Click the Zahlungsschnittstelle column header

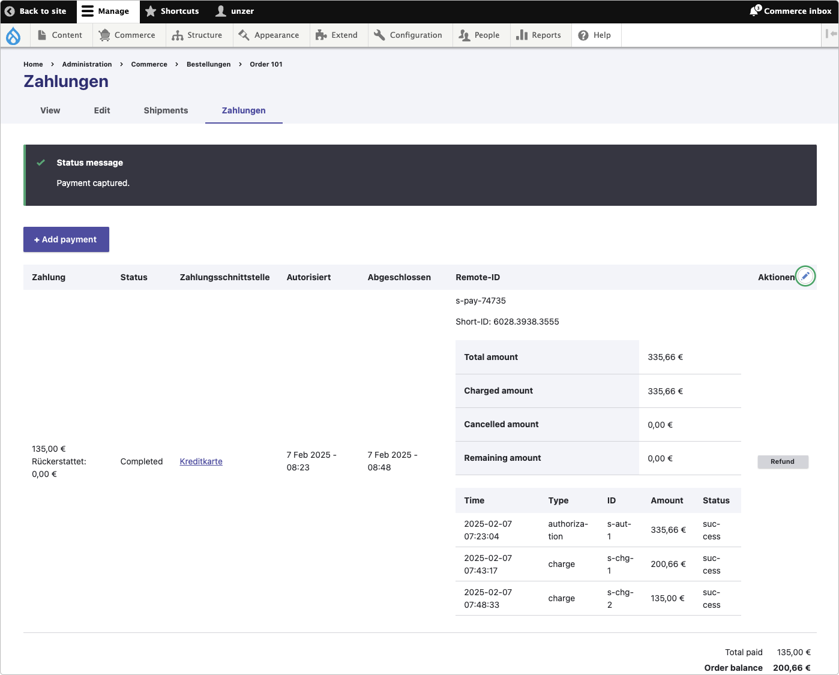(224, 277)
